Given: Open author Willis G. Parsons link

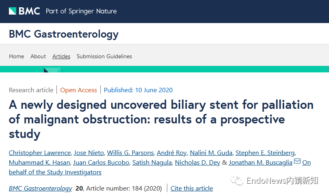Looking at the screenshot, I should (130, 153).
